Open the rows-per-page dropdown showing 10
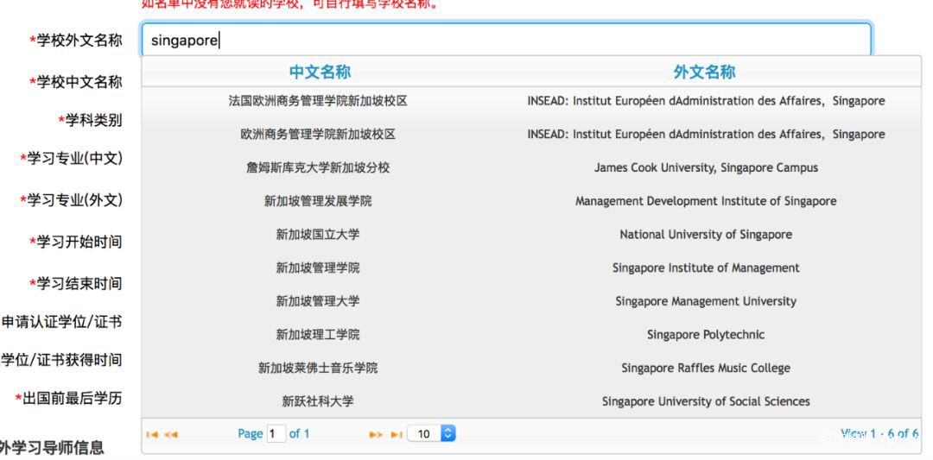Image resolution: width=933 pixels, height=460 pixels. (430, 434)
